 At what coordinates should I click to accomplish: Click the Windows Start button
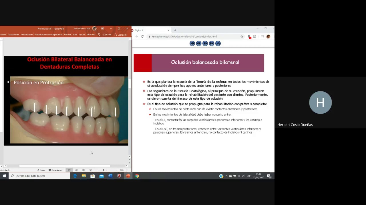[4, 176]
